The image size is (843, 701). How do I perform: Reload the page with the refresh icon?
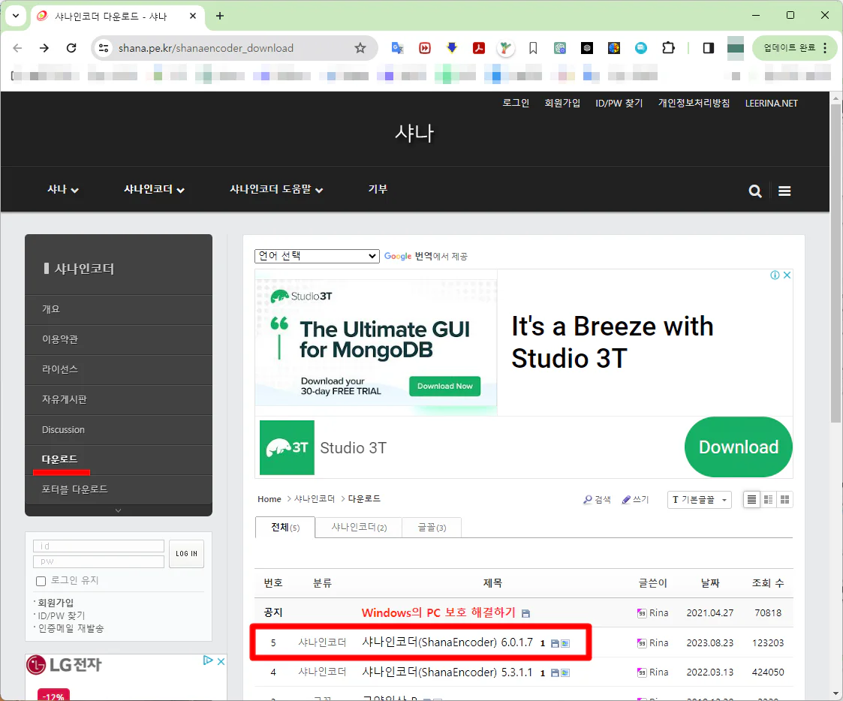(x=71, y=48)
